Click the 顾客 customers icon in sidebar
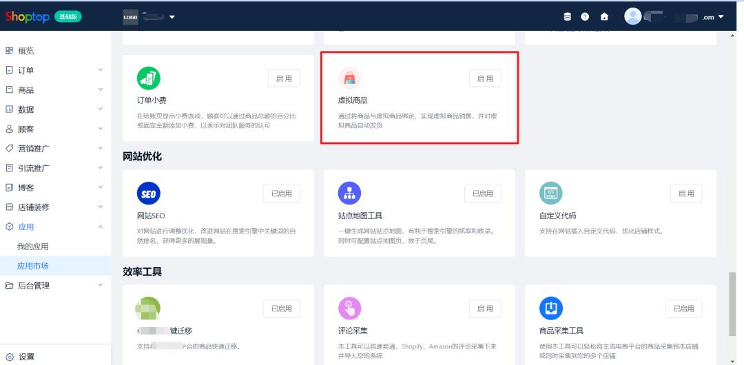The height and width of the screenshot is (365, 744). tap(9, 129)
